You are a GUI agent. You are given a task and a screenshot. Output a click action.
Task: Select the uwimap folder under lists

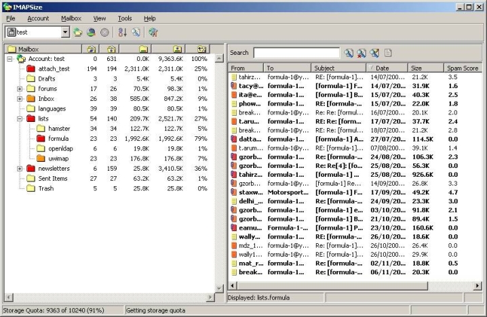point(59,158)
